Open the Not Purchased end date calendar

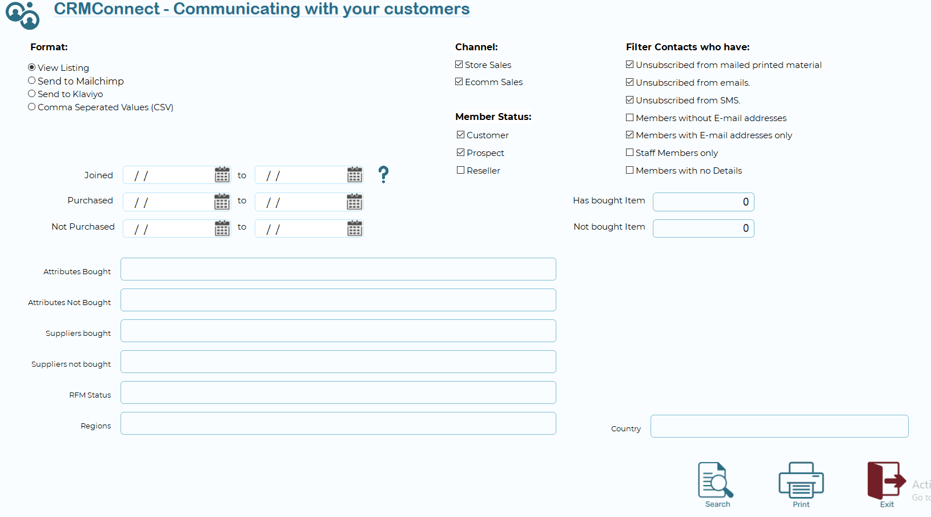point(355,229)
